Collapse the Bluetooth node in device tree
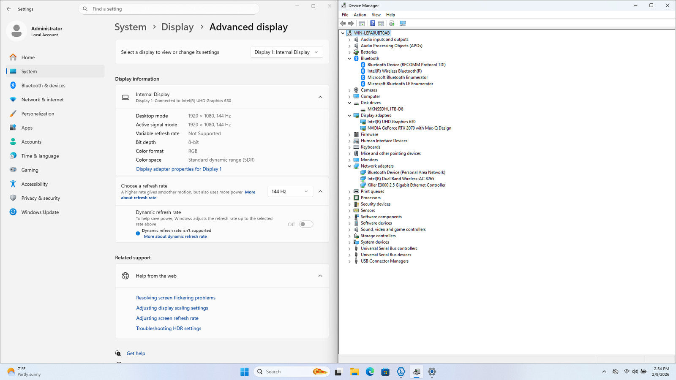The width and height of the screenshot is (676, 380). tap(349, 59)
